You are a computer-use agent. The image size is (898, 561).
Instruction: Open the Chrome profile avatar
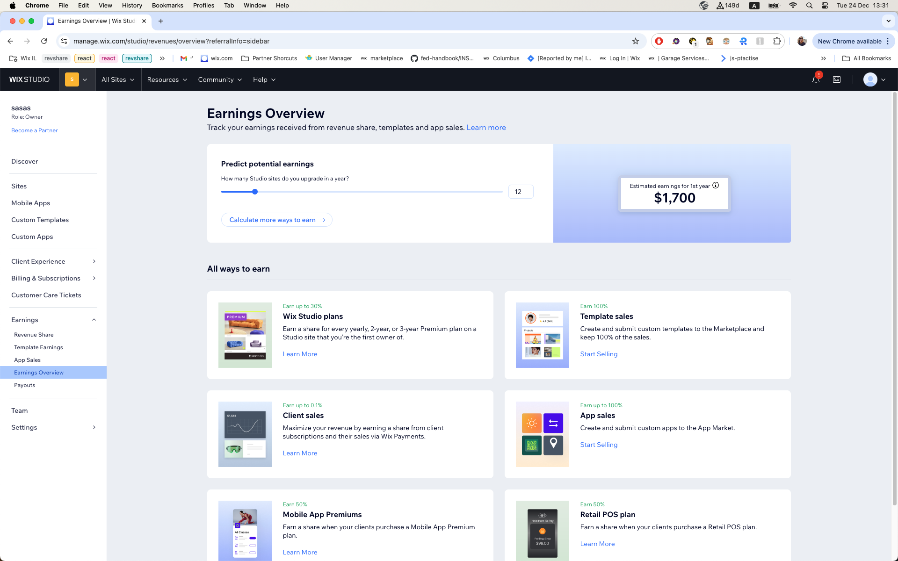(802, 41)
